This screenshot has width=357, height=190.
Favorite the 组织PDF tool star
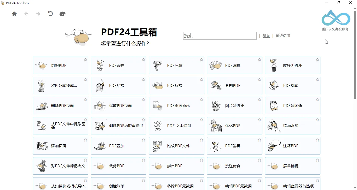click(85, 60)
